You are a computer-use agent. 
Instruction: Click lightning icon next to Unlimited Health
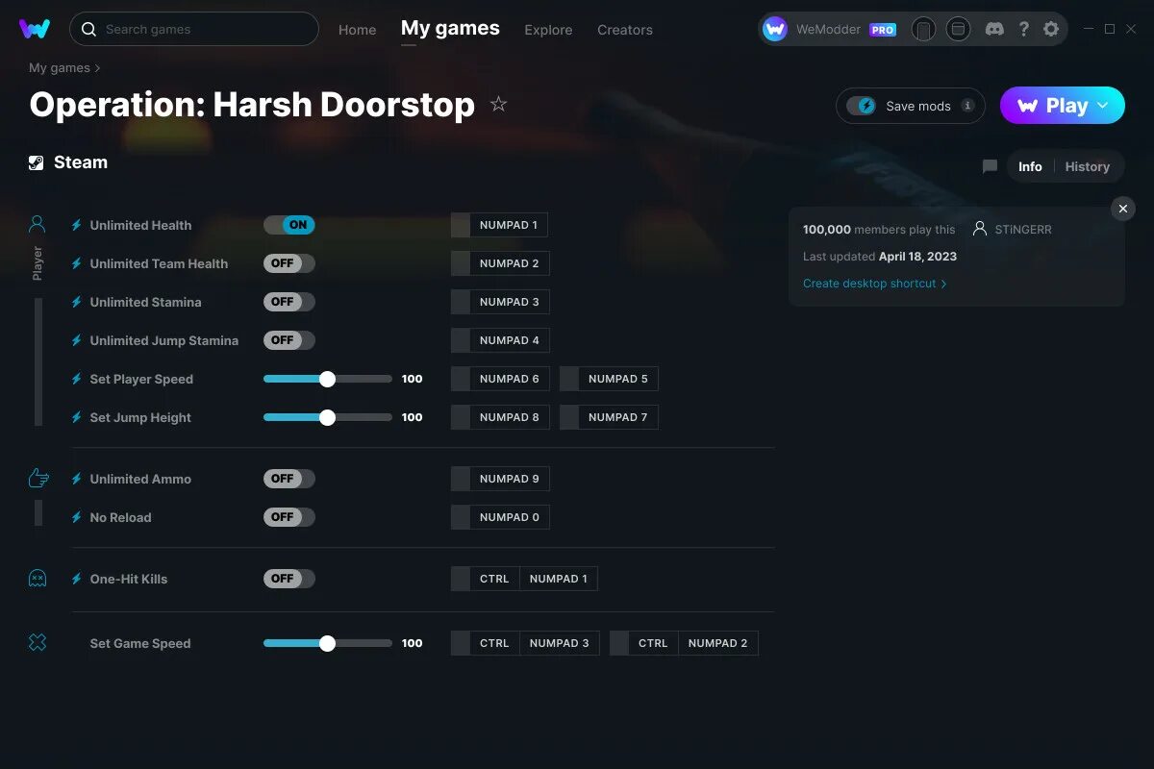(x=77, y=225)
